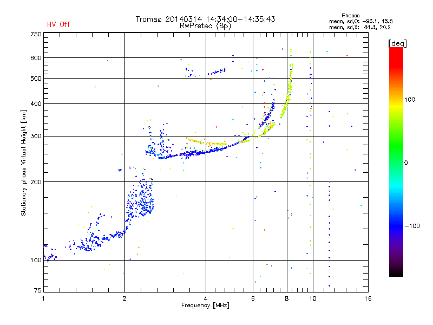Click the x-axis tick label "6"
This screenshot has height=325, width=433.
coord(253,298)
